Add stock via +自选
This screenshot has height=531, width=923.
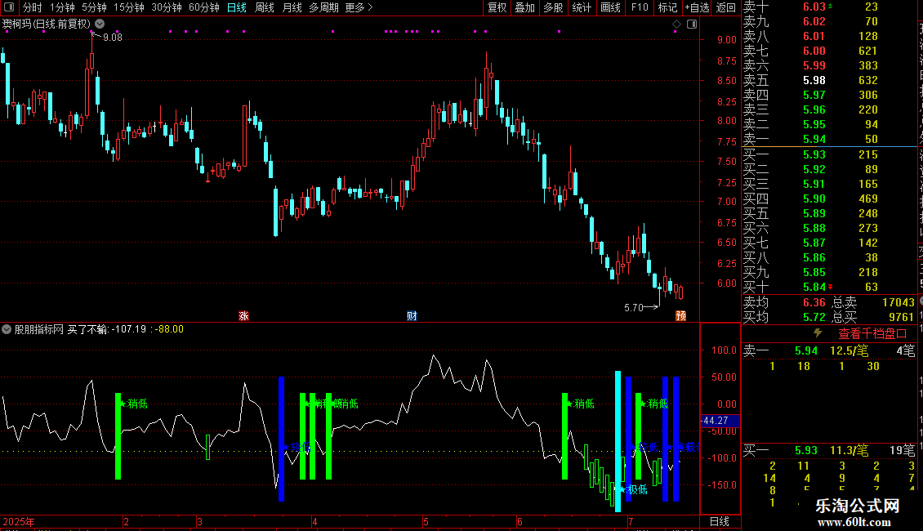click(697, 7)
